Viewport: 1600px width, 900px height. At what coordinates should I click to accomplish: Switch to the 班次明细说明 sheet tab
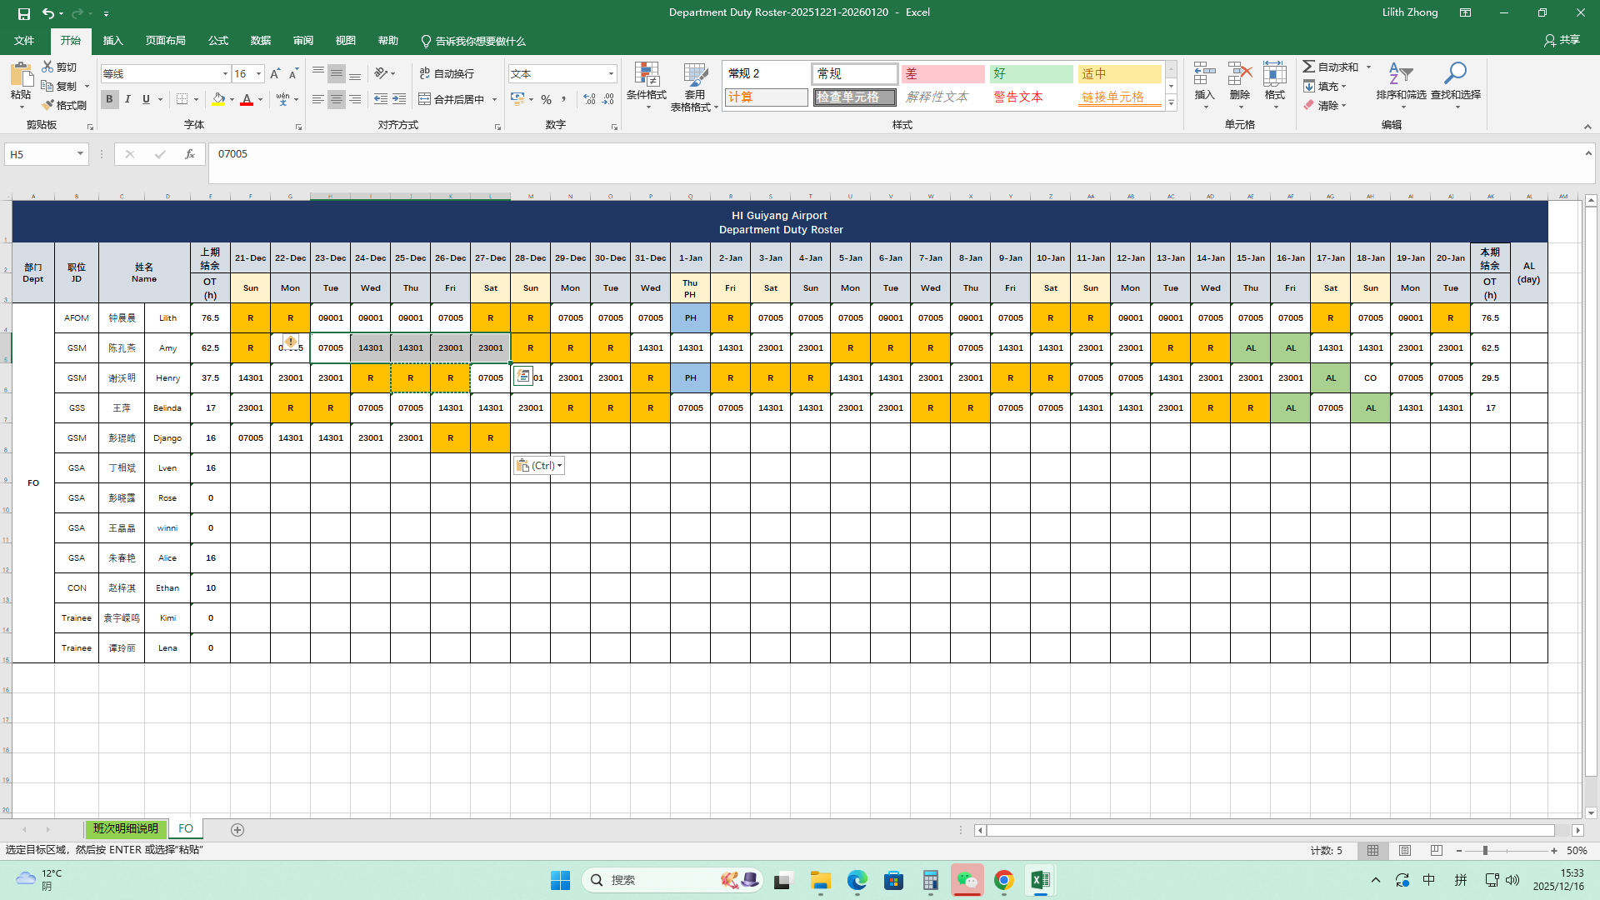pyautogui.click(x=125, y=829)
